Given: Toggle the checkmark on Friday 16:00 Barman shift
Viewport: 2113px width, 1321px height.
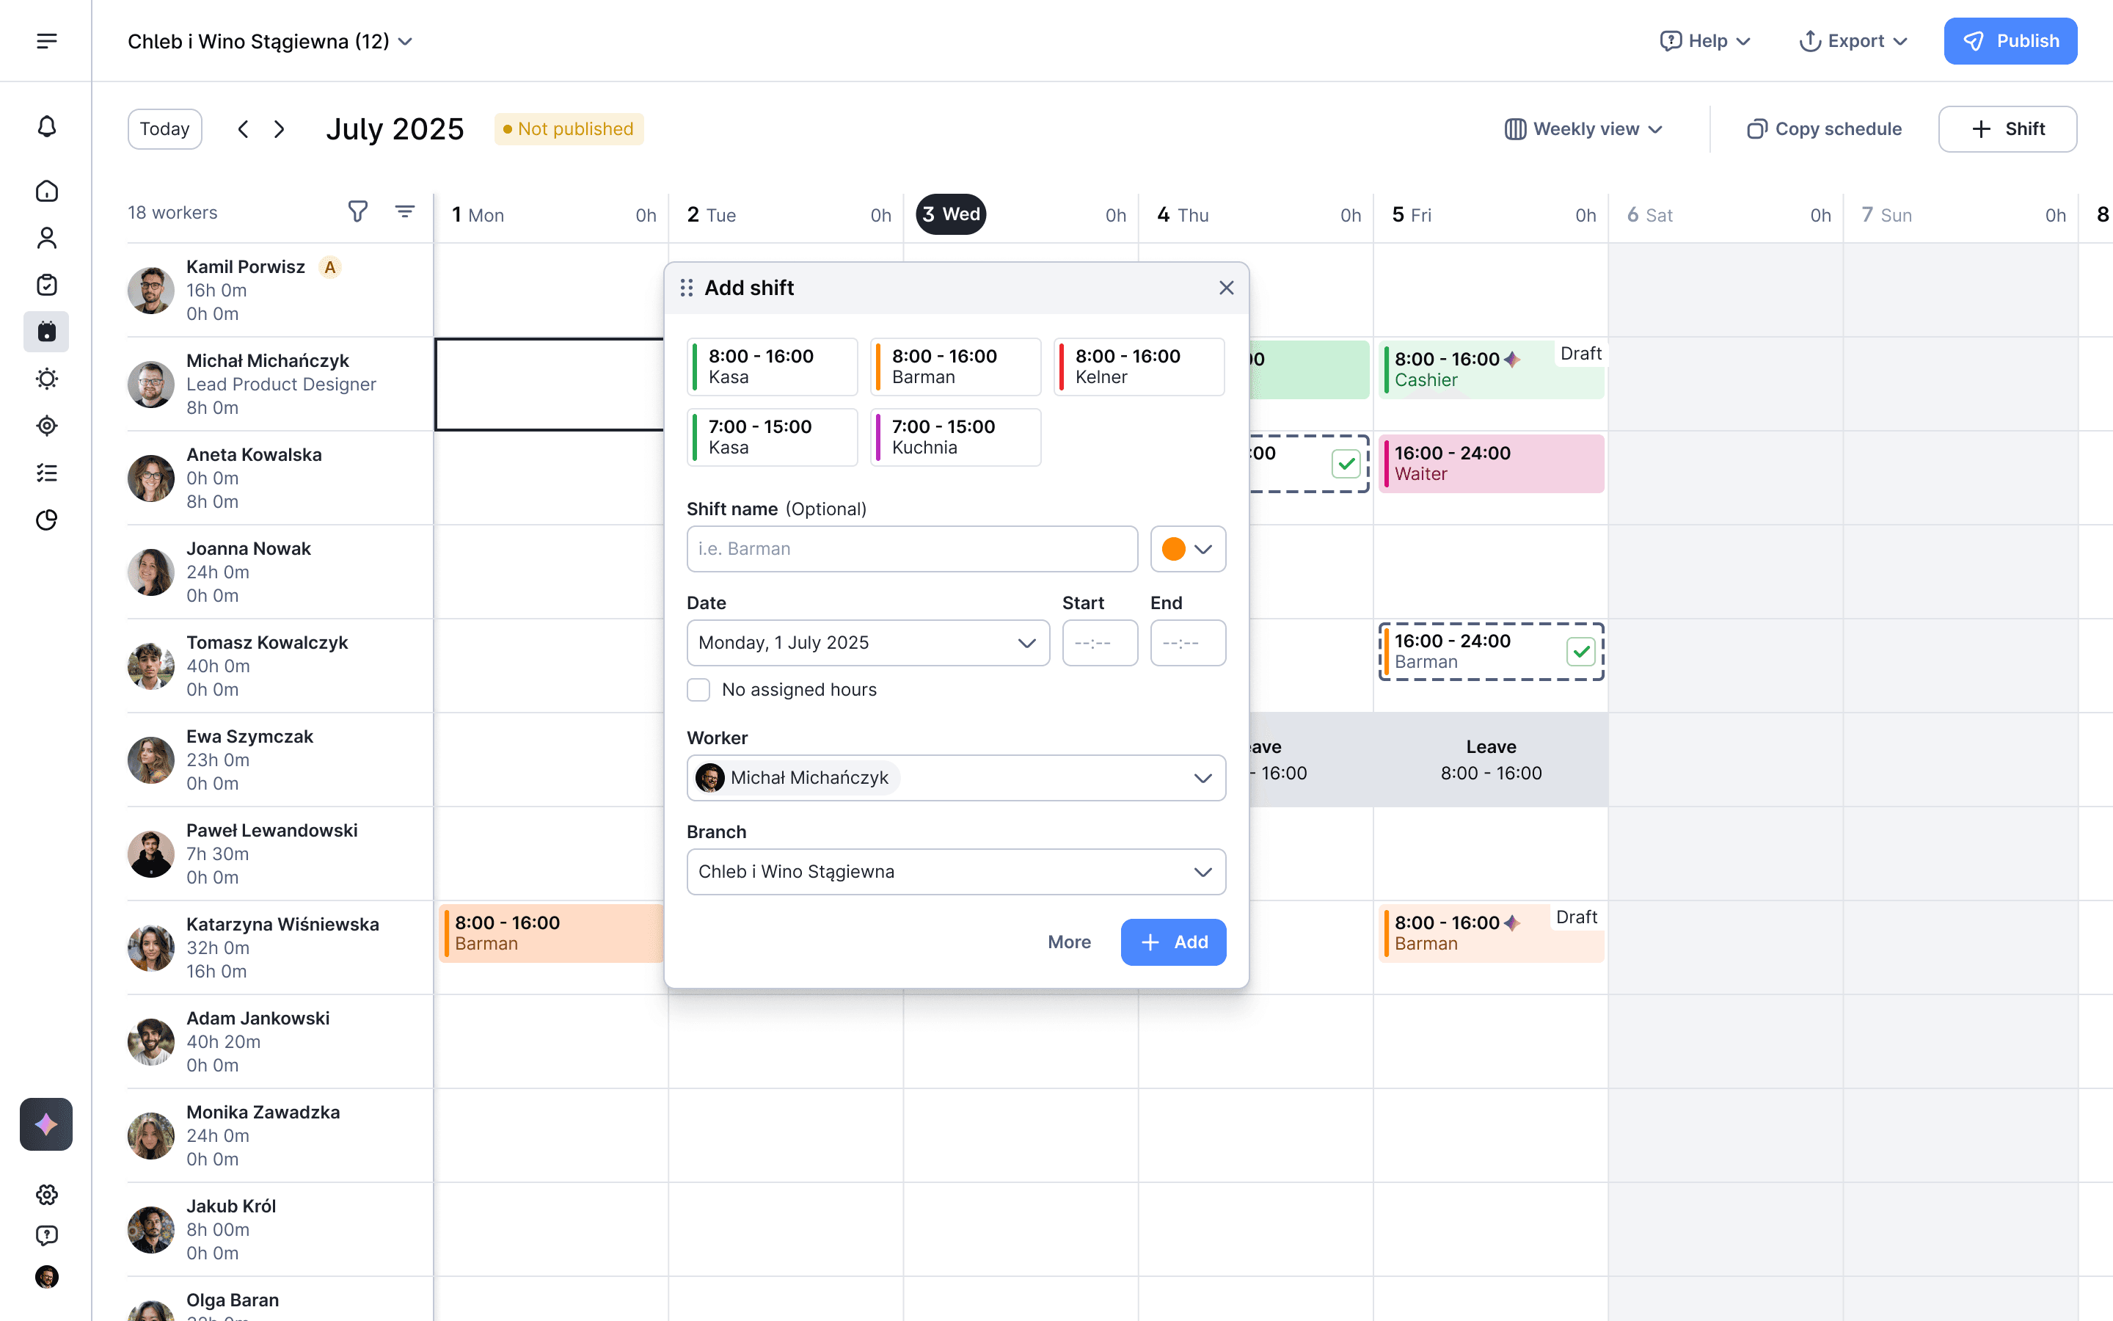Looking at the screenshot, I should [x=1580, y=651].
